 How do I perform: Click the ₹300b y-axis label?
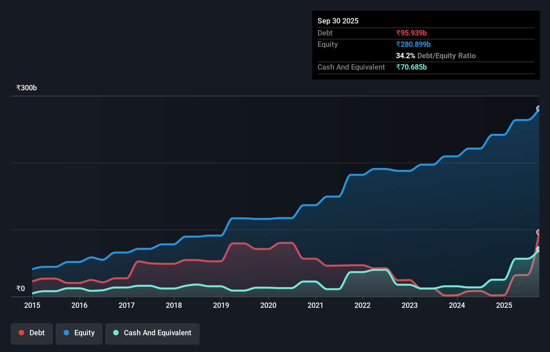pos(26,88)
